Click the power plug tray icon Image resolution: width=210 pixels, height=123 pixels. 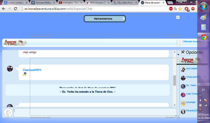(200, 105)
